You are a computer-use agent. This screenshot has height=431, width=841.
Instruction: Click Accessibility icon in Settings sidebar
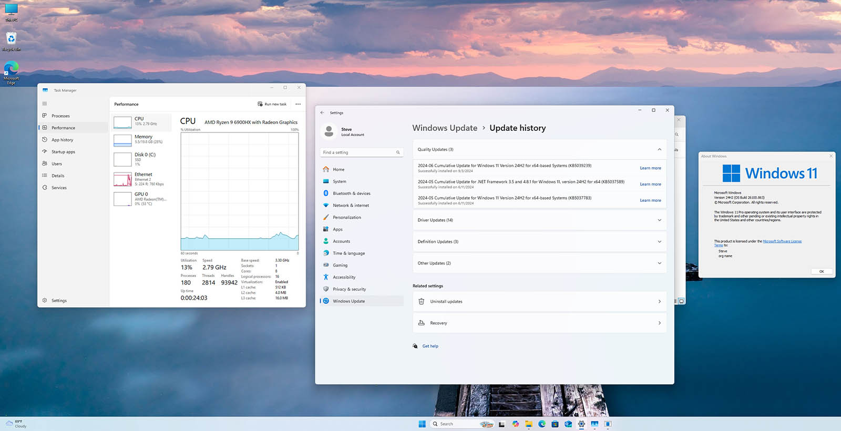pos(326,277)
